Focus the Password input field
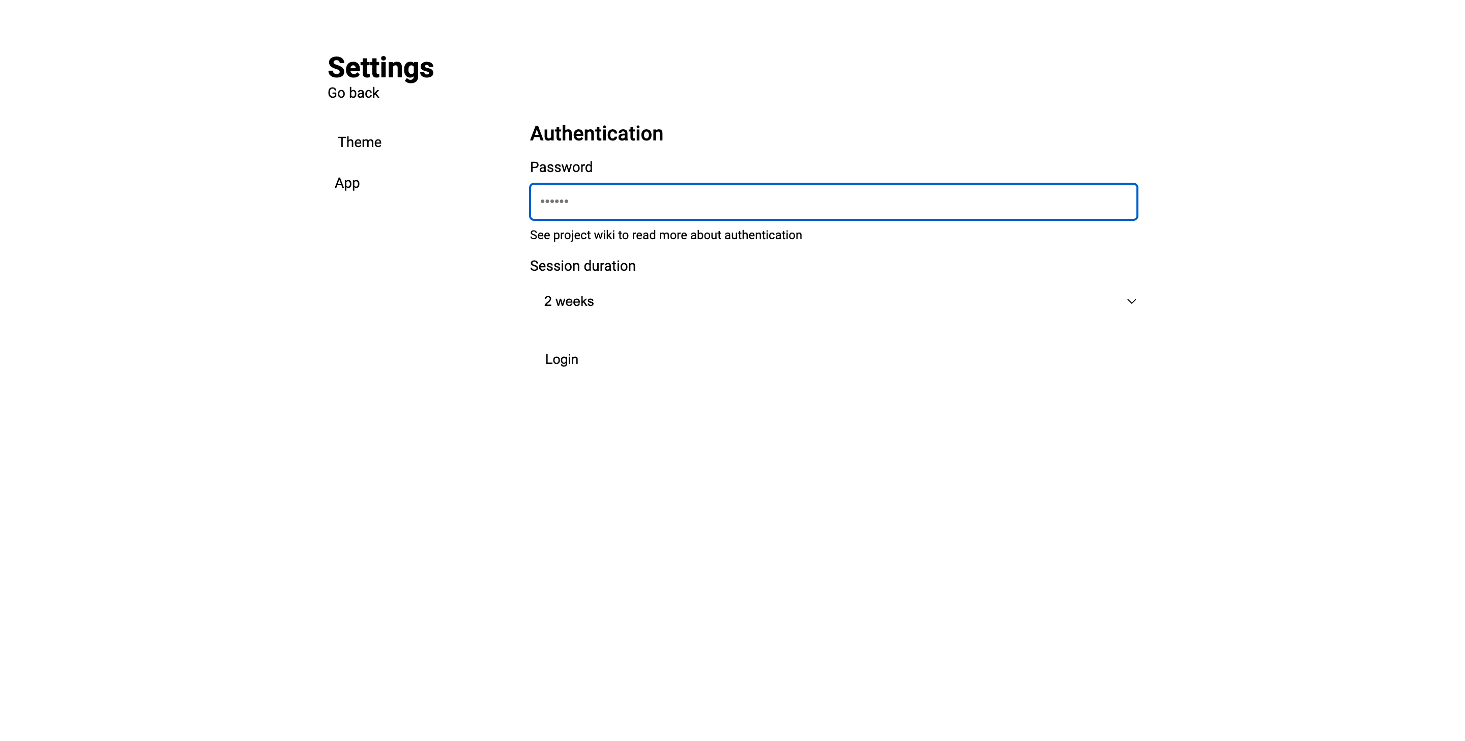1465x741 pixels. point(833,202)
